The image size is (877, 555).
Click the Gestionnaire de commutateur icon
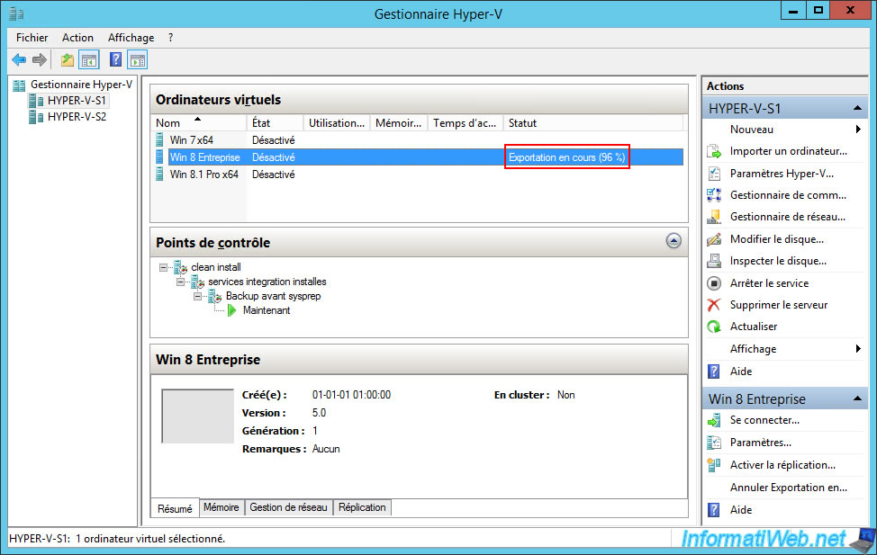tap(714, 195)
